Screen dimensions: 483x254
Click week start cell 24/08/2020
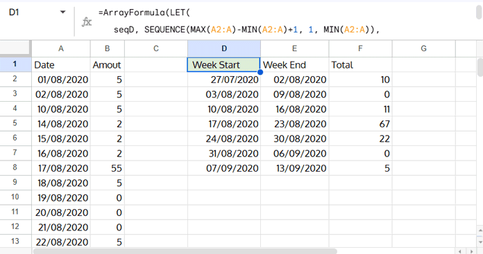(x=224, y=138)
